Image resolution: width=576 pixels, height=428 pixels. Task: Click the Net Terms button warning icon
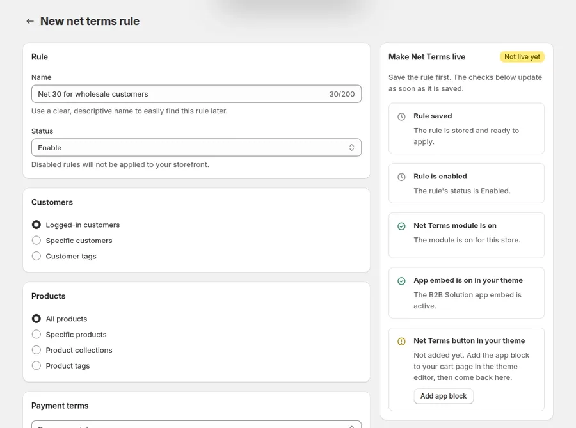[x=401, y=342]
